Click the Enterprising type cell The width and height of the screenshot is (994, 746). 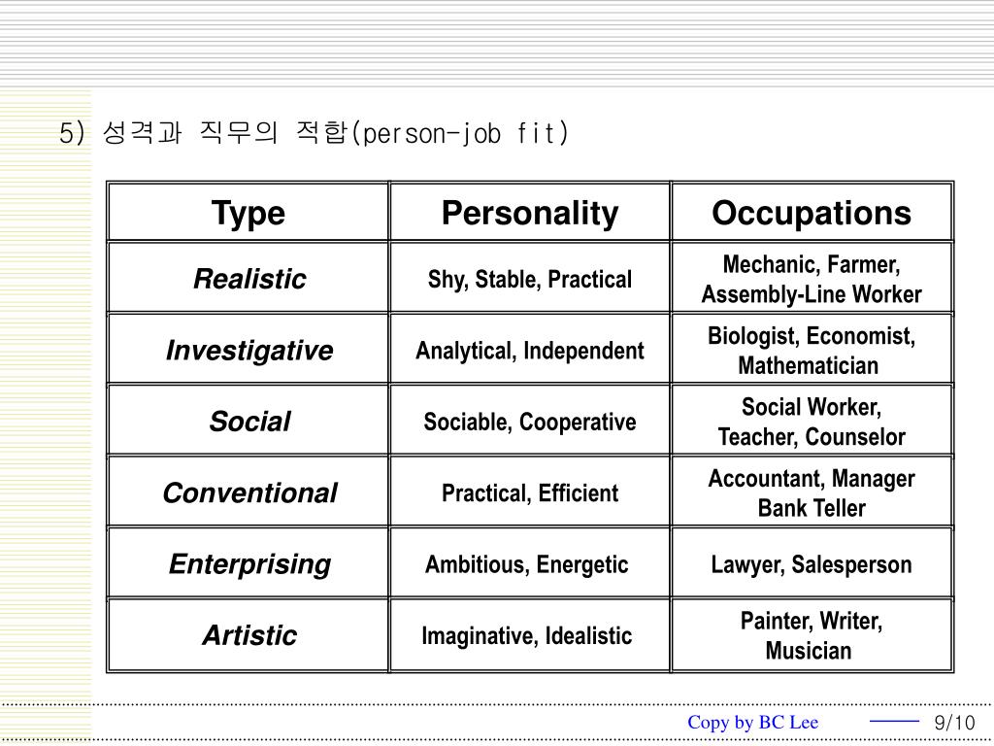pos(248,564)
